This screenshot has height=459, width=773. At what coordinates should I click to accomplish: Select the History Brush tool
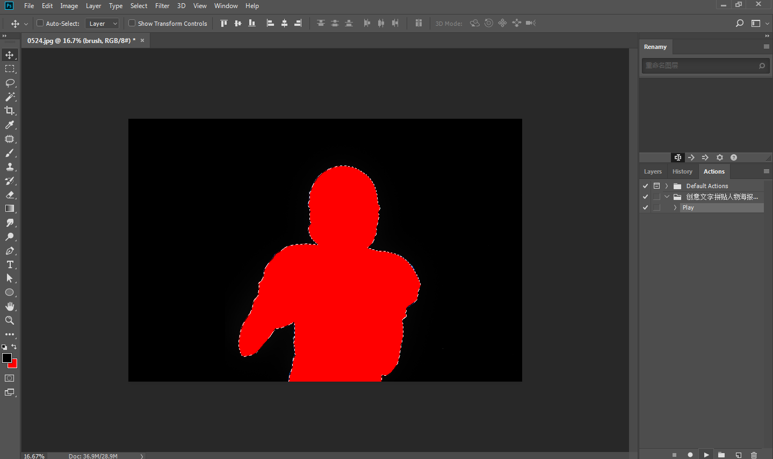pyautogui.click(x=10, y=181)
